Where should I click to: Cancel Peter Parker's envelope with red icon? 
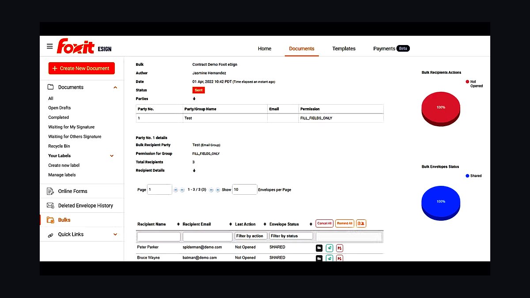(x=340, y=248)
